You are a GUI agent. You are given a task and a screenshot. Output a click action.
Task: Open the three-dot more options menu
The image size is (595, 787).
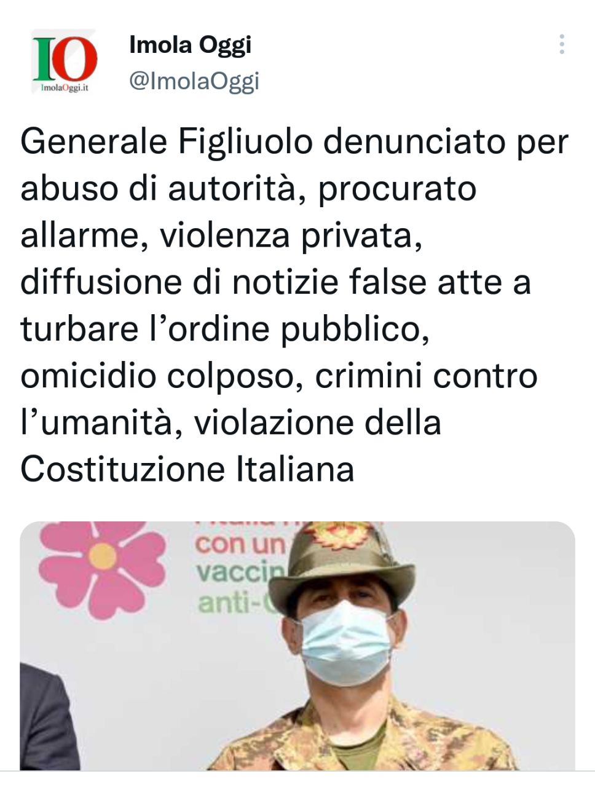coord(562,45)
